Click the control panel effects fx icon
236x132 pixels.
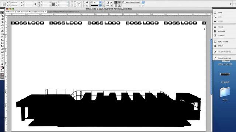pyautogui.click(x=111, y=3)
